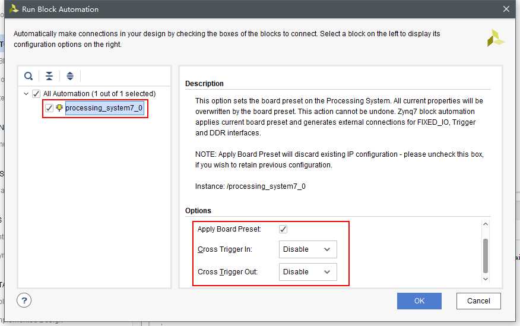Image resolution: width=520 pixels, height=326 pixels.
Task: Click the 'Description' heading
Action: (204, 84)
